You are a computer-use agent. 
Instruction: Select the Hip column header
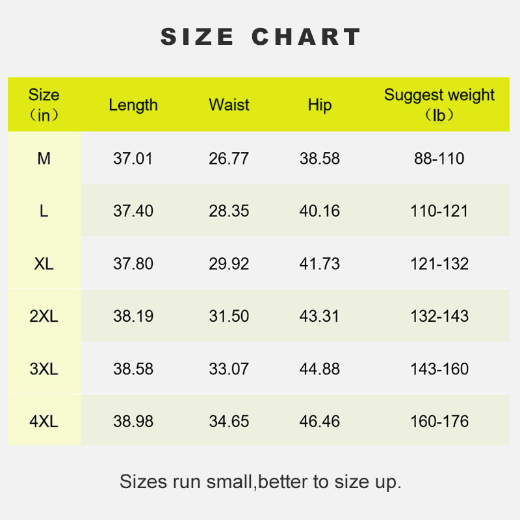pyautogui.click(x=320, y=105)
